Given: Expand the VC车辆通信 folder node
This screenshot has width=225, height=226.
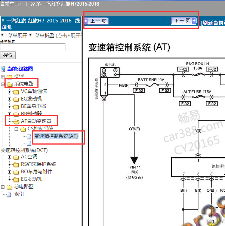Looking at the screenshot, I should click(x=9, y=92).
